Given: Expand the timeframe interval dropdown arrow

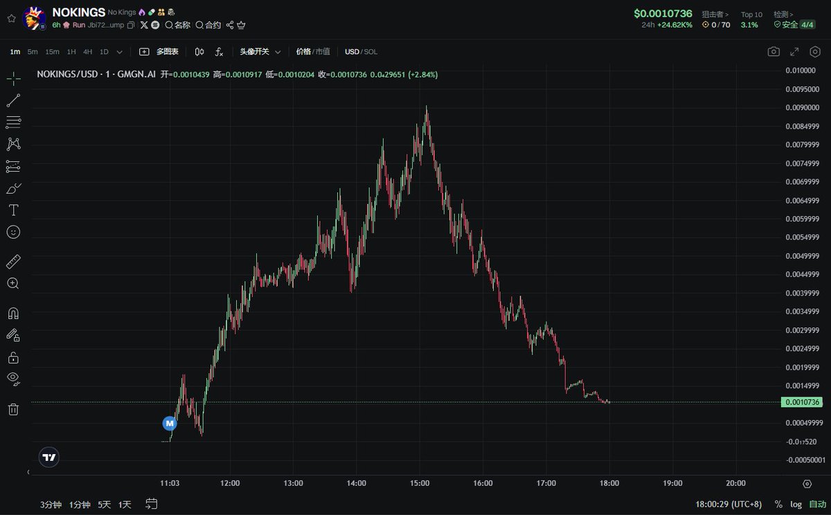Looking at the screenshot, I should (120, 52).
